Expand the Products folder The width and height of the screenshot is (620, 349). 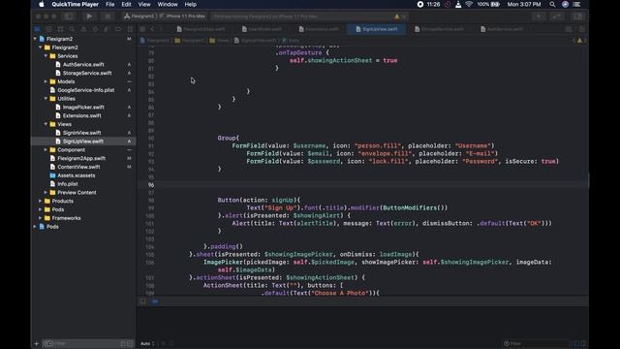[x=41, y=201]
